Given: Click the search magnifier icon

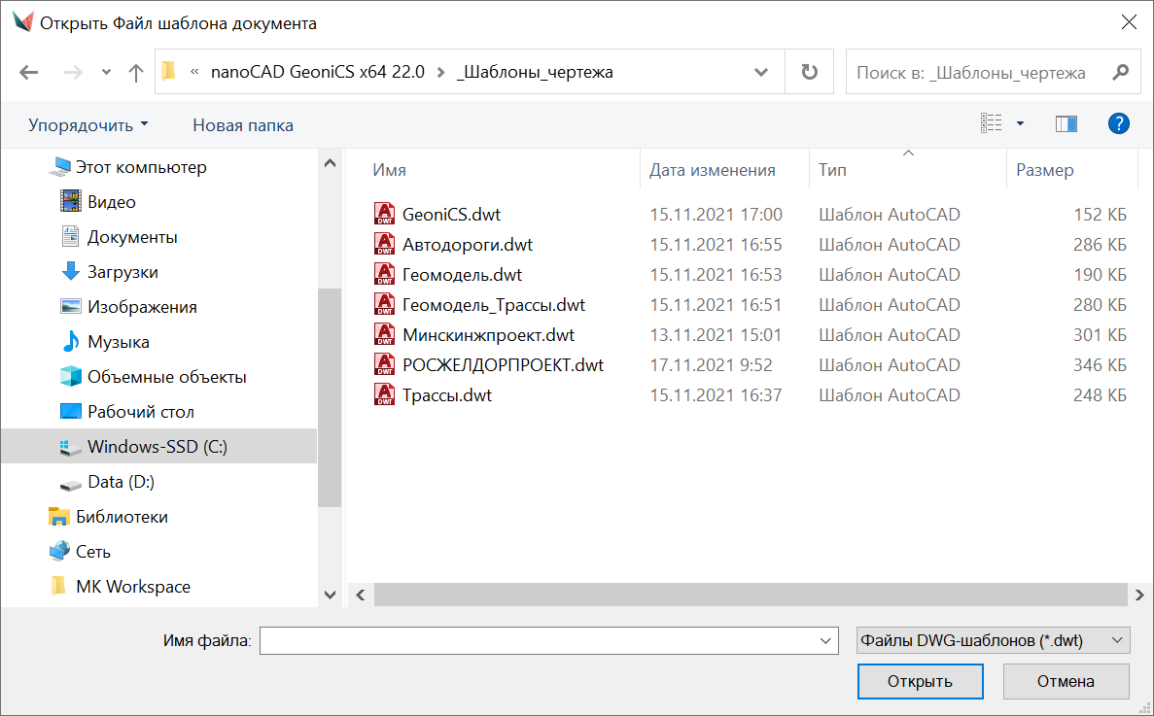Looking at the screenshot, I should (1120, 73).
